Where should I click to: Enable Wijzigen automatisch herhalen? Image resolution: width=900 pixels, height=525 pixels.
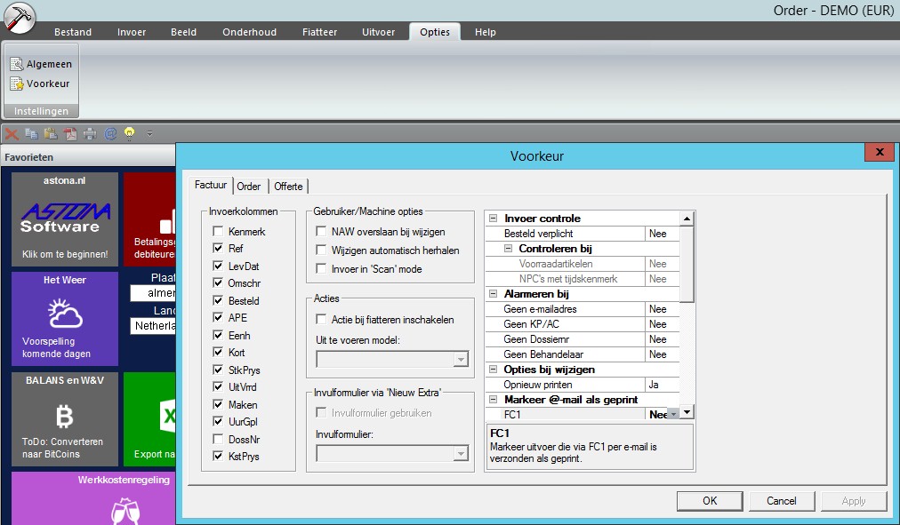click(x=321, y=250)
